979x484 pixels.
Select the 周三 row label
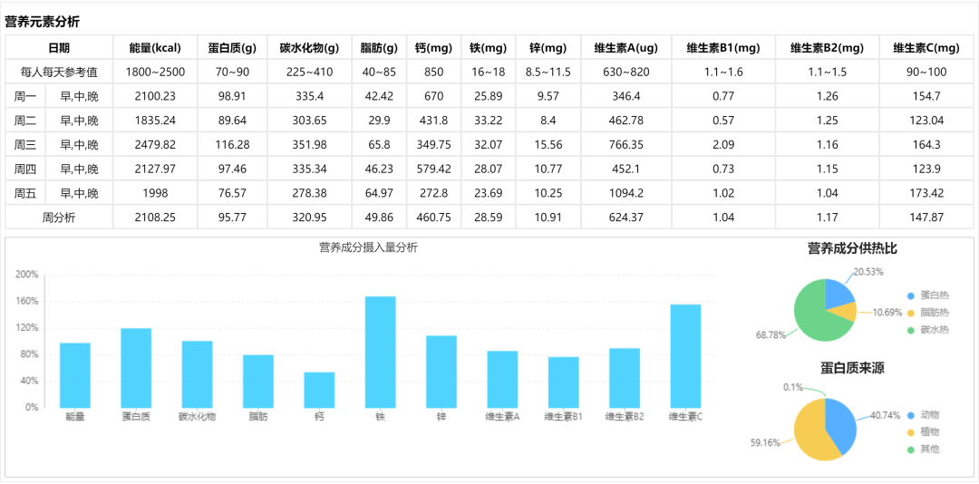click(x=25, y=145)
